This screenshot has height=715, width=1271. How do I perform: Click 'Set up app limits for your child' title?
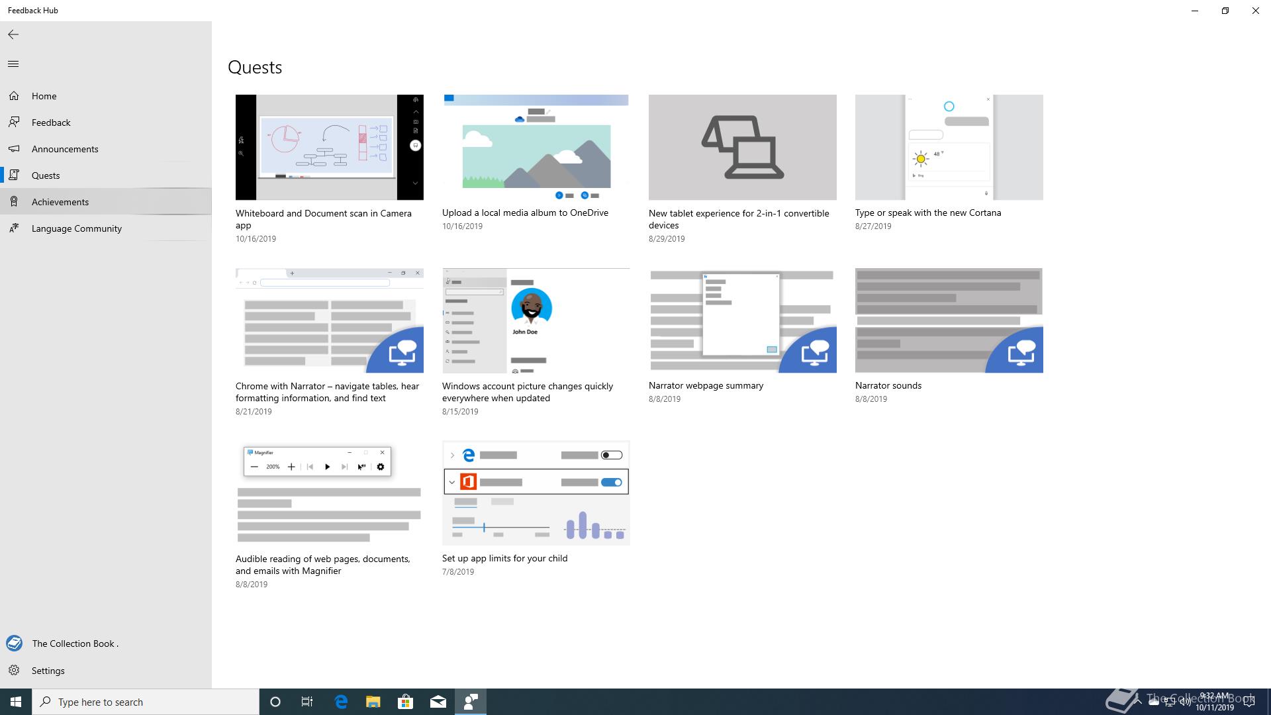[504, 558]
